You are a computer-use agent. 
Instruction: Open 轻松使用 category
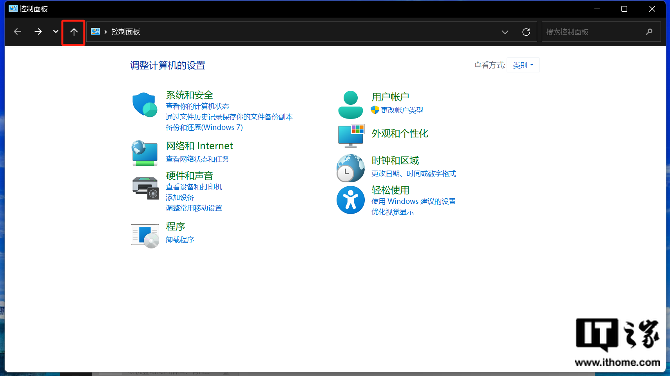tap(391, 190)
